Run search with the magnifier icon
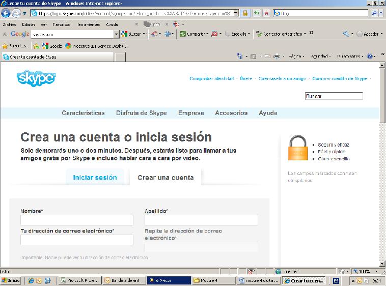This screenshot has width=386, height=286. 374,13
